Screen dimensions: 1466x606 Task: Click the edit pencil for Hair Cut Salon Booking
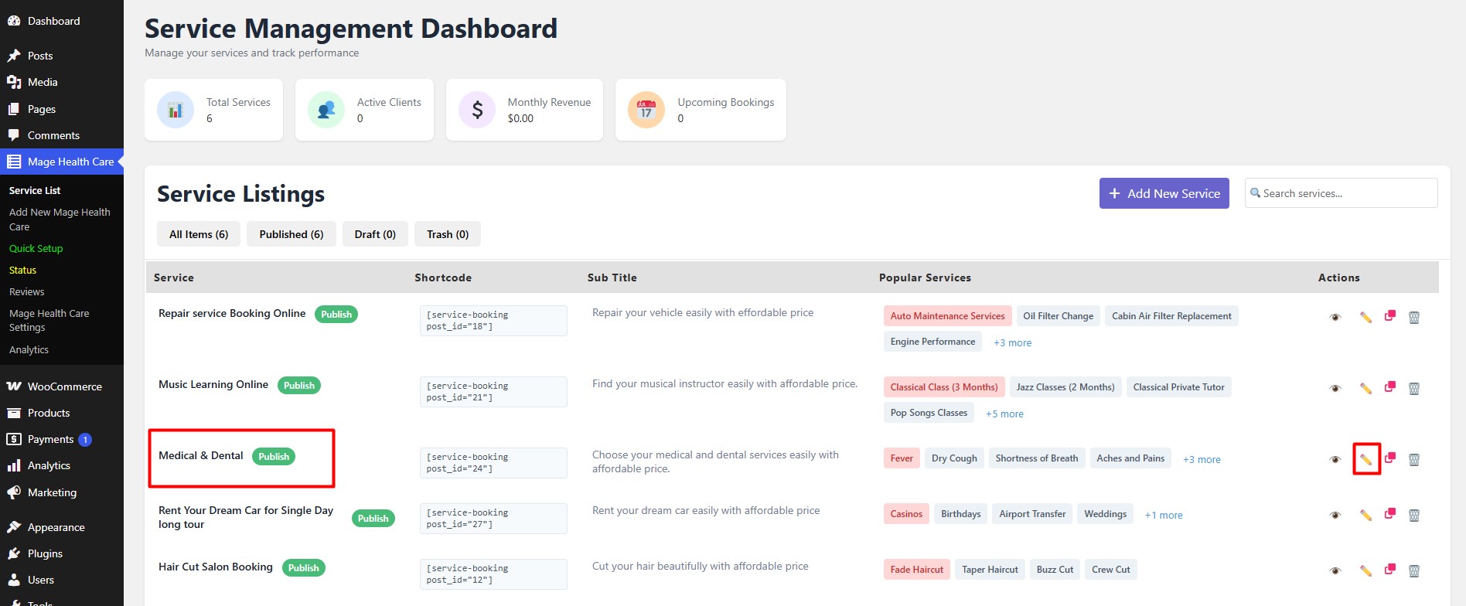[x=1365, y=570]
